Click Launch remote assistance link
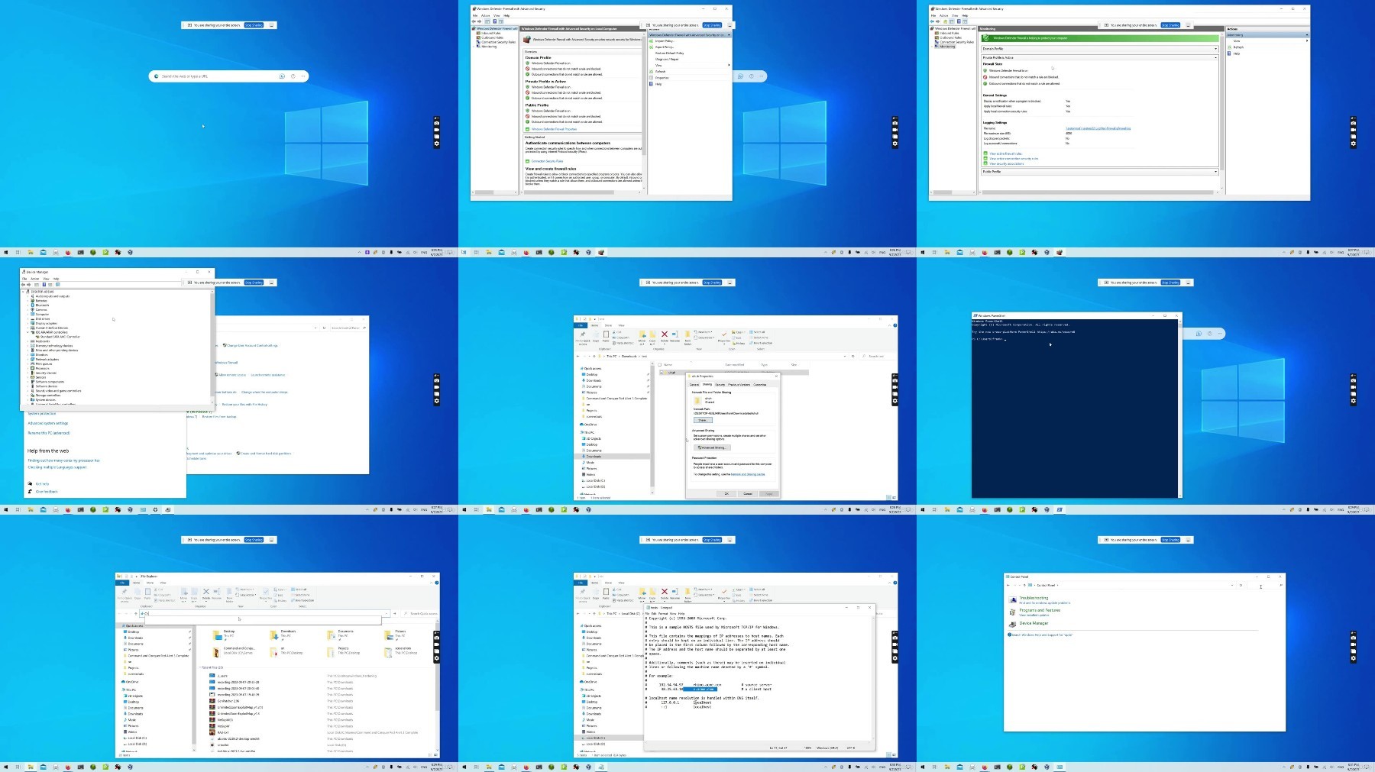 click(x=267, y=375)
